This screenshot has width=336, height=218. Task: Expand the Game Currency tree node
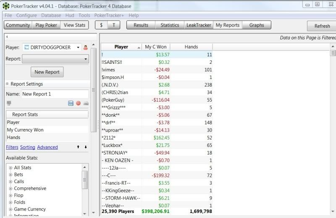pyautogui.click(x=10, y=209)
